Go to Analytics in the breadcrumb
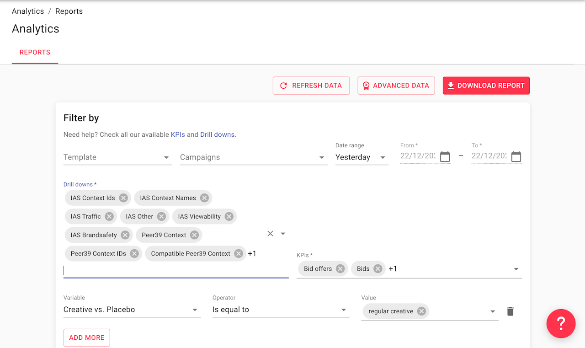 28,11
